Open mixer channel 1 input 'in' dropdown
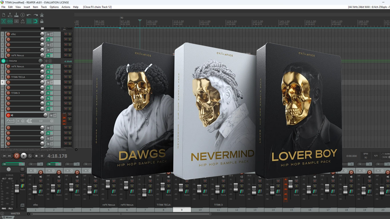This screenshot has height=219, width=390. point(32,171)
